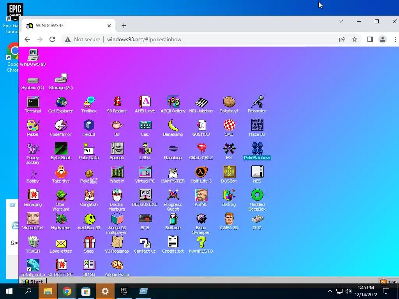
Task: Open the Chrome profile avatar
Action: click(383, 39)
